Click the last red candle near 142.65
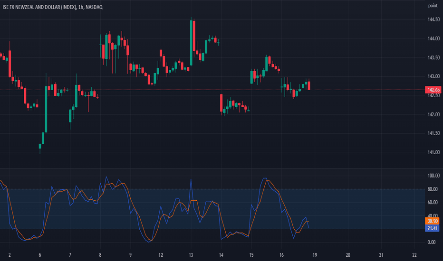 click(x=309, y=85)
